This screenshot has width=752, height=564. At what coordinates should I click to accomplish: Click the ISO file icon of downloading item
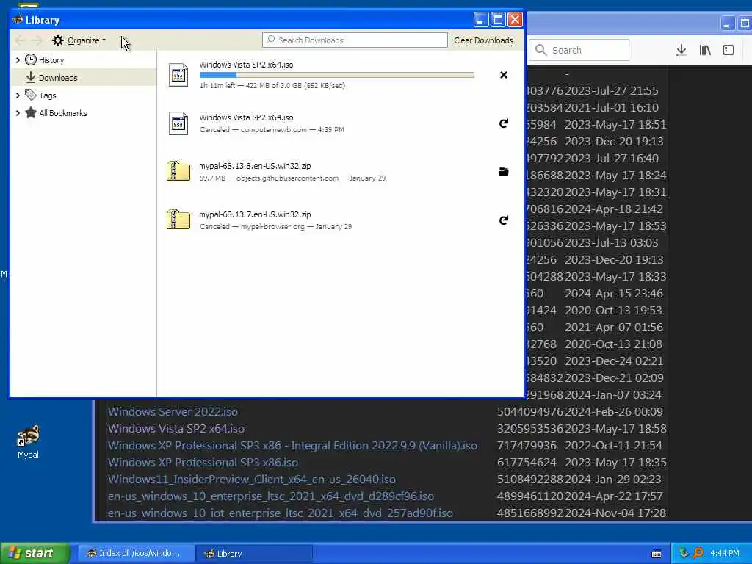point(178,75)
